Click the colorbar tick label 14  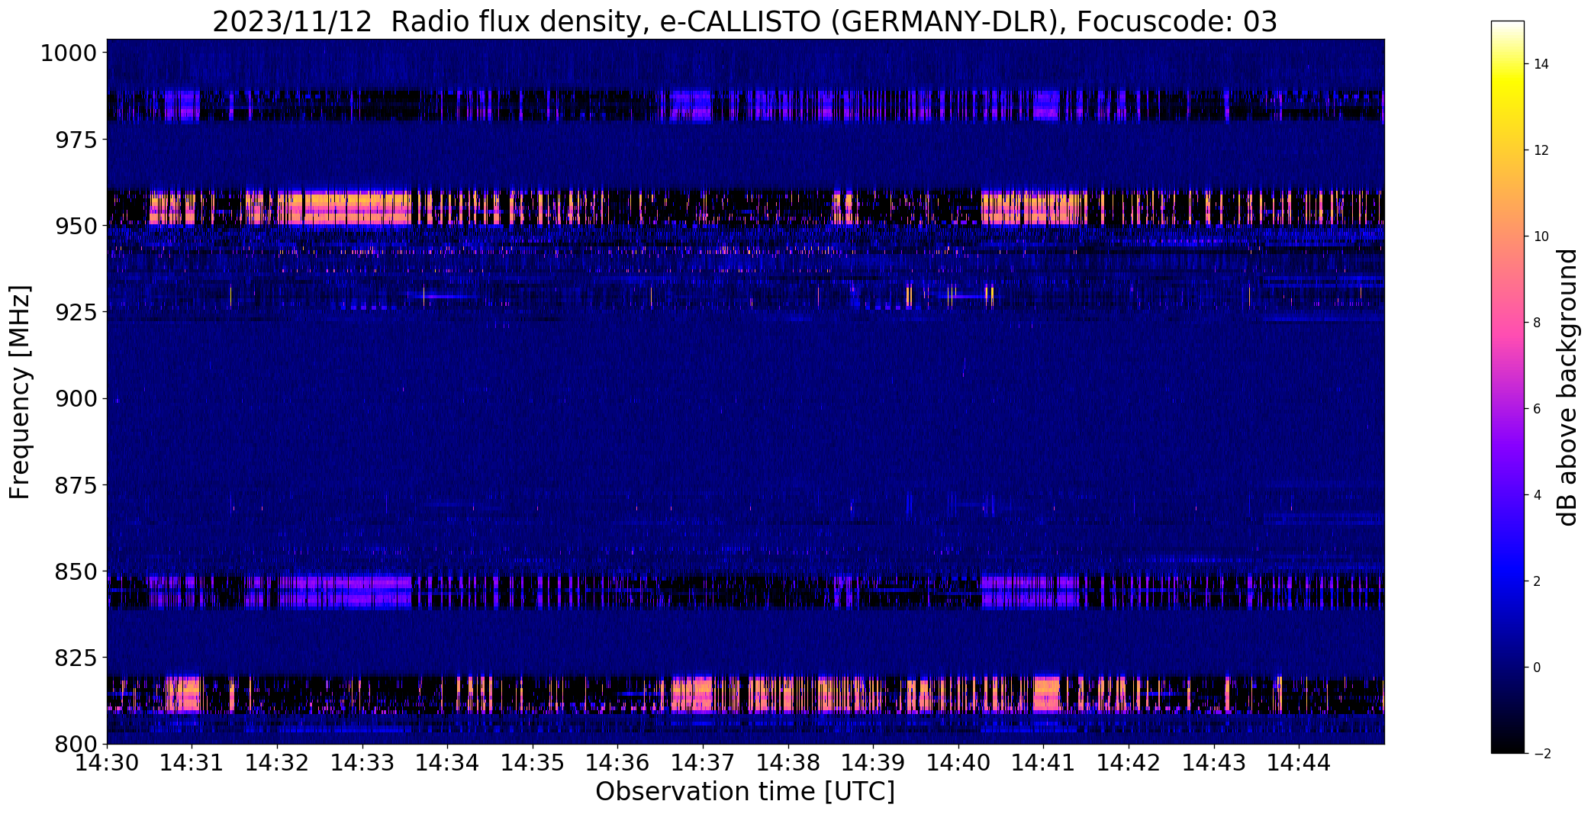pyautogui.click(x=1541, y=64)
